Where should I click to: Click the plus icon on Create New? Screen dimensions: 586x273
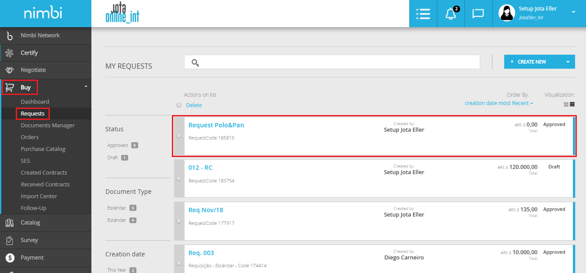512,62
